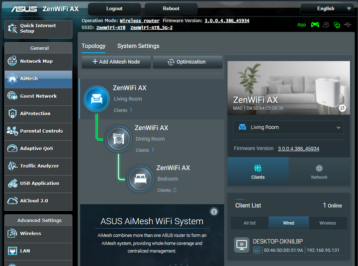Open the ZenWiFi-XT8 SSID link
The width and height of the screenshot is (358, 266).
pyautogui.click(x=111, y=28)
